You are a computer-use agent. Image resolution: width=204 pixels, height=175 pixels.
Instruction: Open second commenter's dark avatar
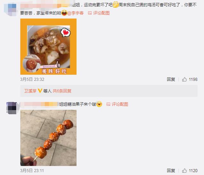pos(12,108)
